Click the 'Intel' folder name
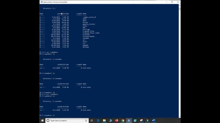The image size is (220, 123). [x=85, y=26]
